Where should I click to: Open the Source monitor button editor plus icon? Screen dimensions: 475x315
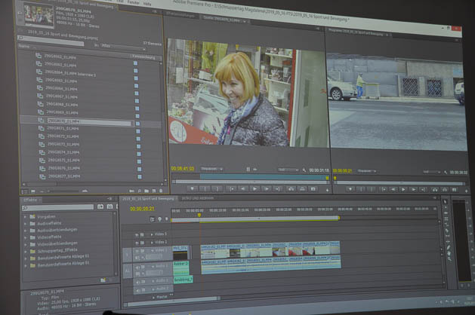[327, 190]
